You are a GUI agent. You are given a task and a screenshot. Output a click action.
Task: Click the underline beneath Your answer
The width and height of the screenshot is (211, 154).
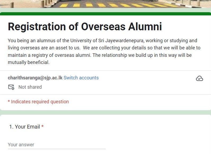click(x=57, y=149)
